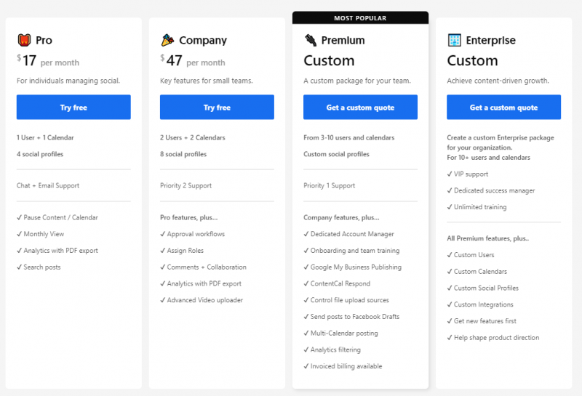Click checkmark beside VIP support

[x=450, y=174]
